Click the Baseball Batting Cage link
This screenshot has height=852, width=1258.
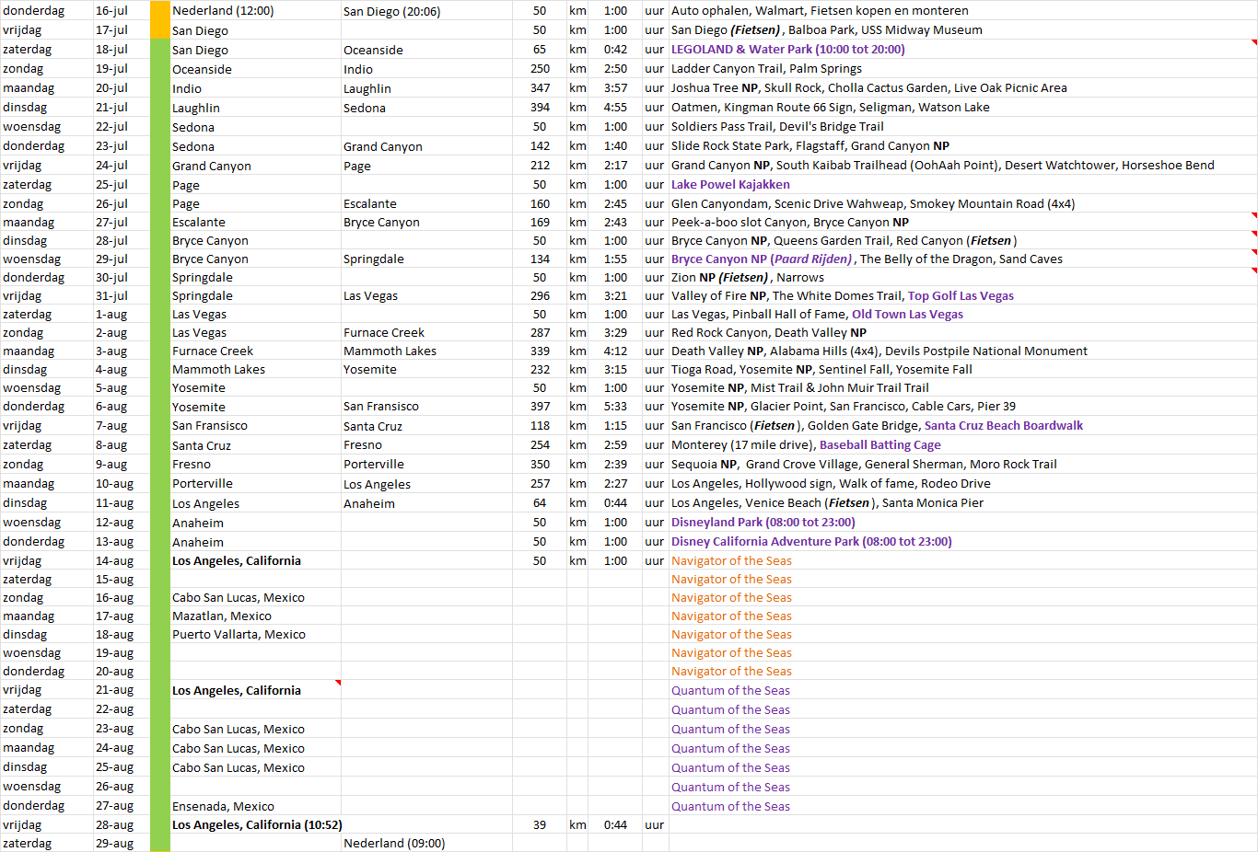point(879,445)
